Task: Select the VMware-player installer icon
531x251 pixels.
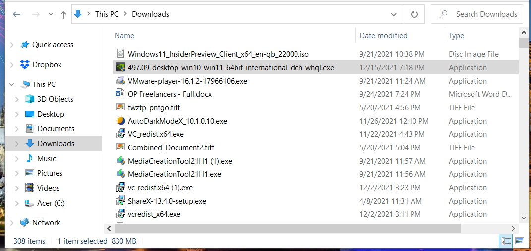Action: (120, 81)
